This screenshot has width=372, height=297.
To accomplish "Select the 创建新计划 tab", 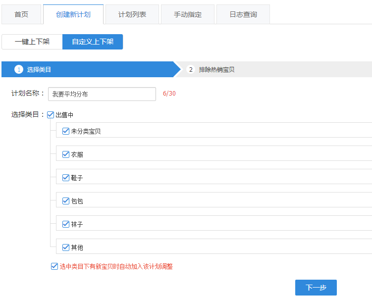I will [x=73, y=14].
